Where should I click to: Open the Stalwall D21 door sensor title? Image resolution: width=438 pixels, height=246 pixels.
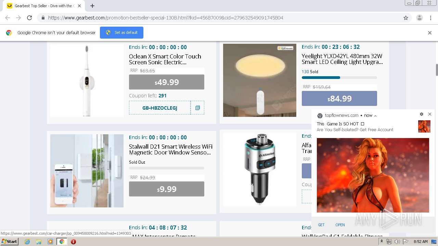point(171,149)
